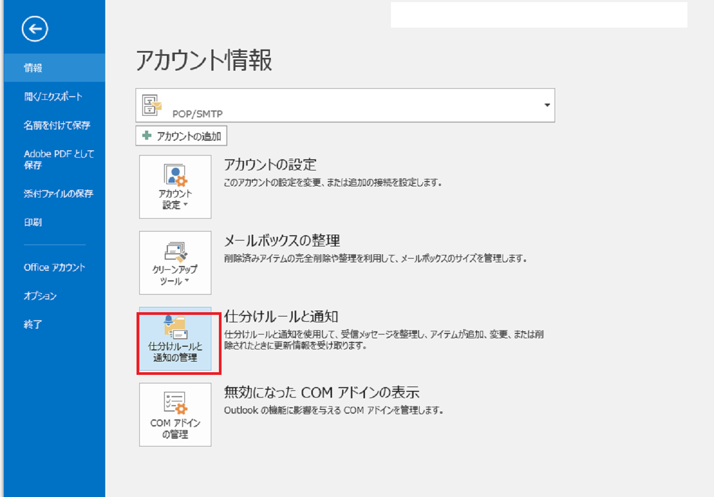Open Office アカウント page

pyautogui.click(x=54, y=268)
